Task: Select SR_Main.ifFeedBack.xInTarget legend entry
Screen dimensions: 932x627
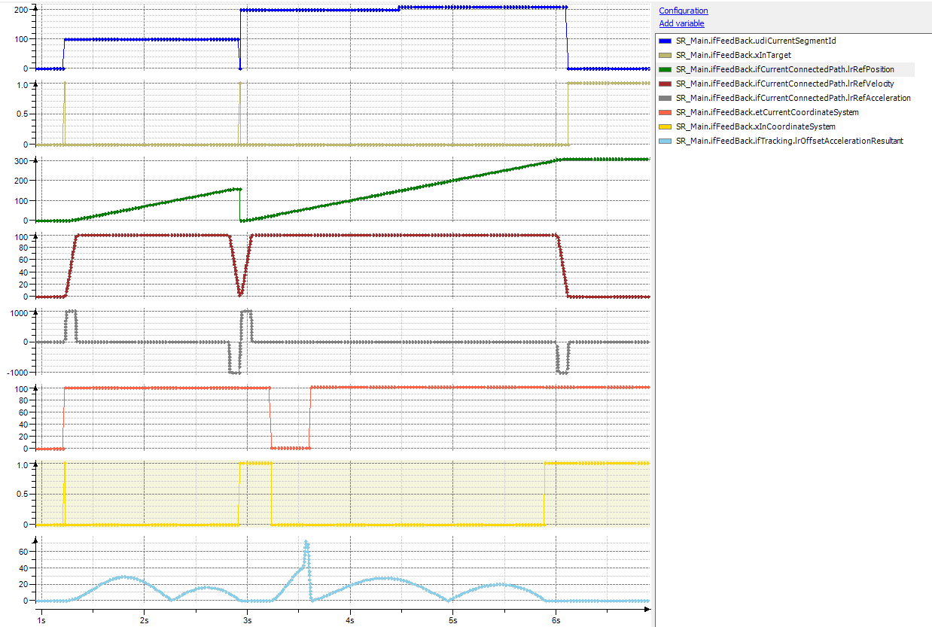Action: (733, 55)
